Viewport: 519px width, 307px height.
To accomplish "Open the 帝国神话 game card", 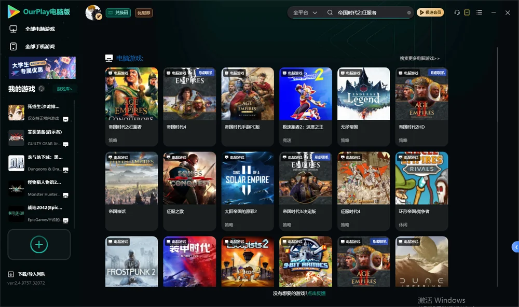I will click(x=131, y=191).
